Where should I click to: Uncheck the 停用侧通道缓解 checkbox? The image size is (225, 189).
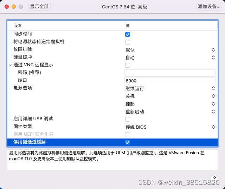[128, 142]
